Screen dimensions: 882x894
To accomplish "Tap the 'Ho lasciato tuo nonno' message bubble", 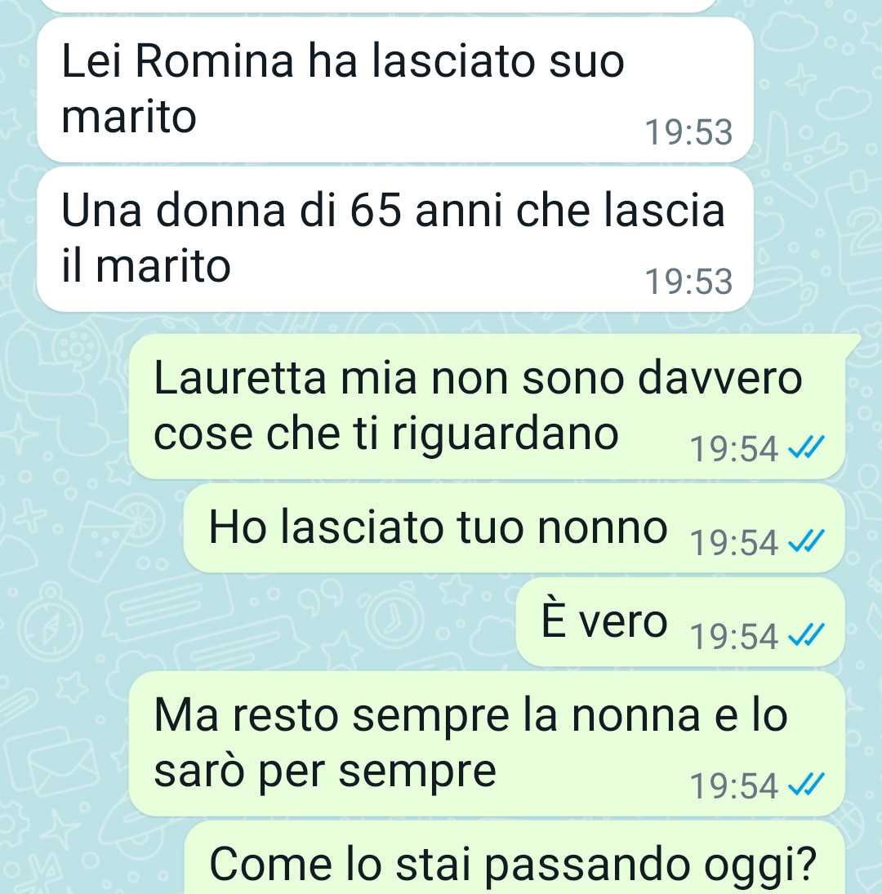I will (514, 528).
